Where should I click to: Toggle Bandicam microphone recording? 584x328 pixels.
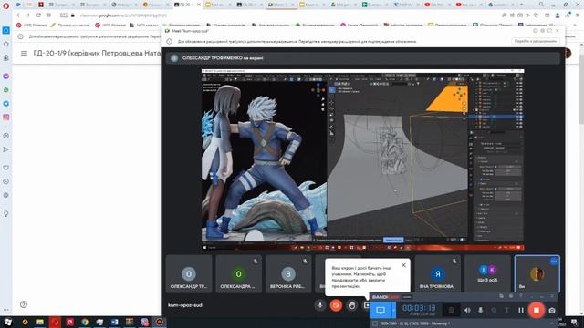tap(481, 310)
